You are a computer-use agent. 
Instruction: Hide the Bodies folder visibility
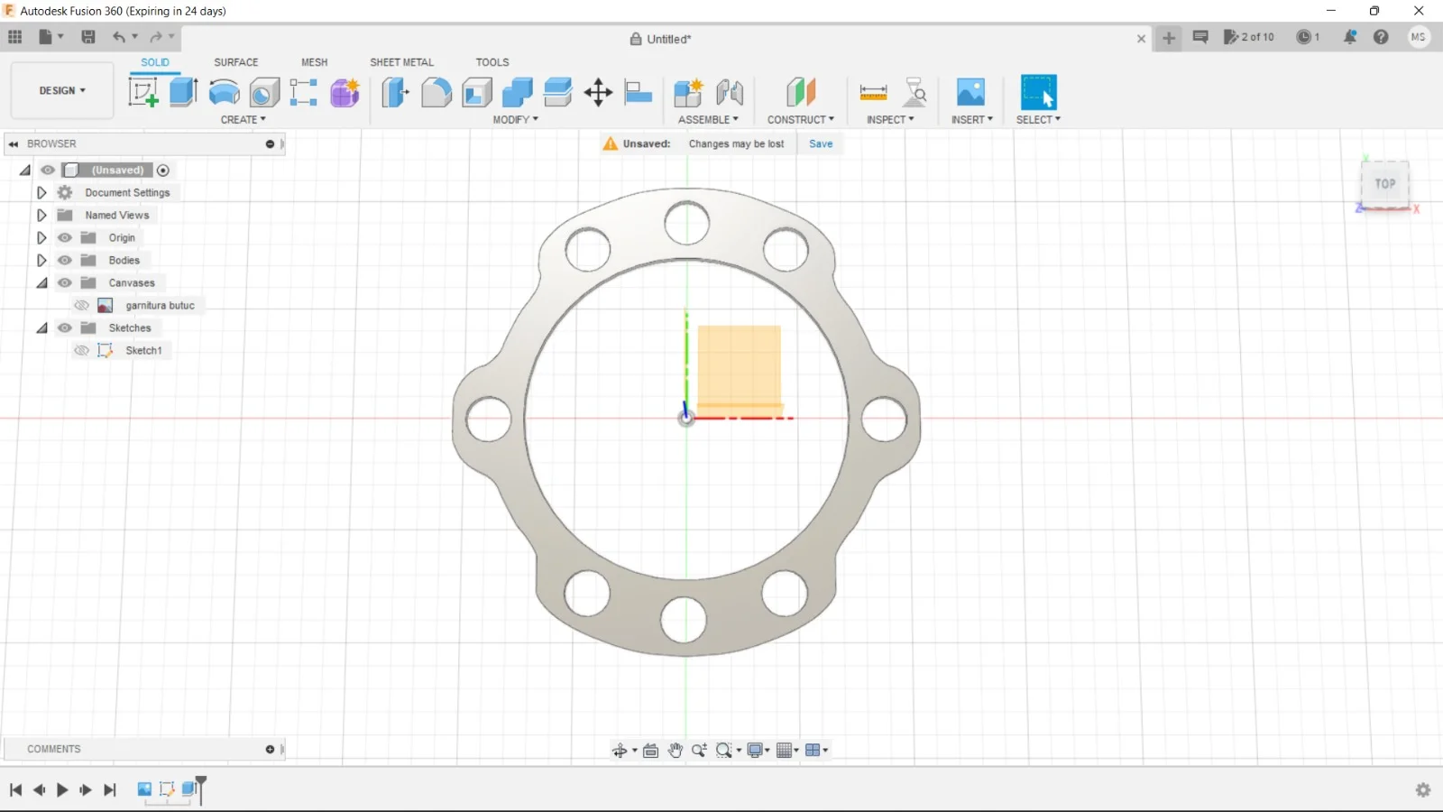pyautogui.click(x=65, y=261)
